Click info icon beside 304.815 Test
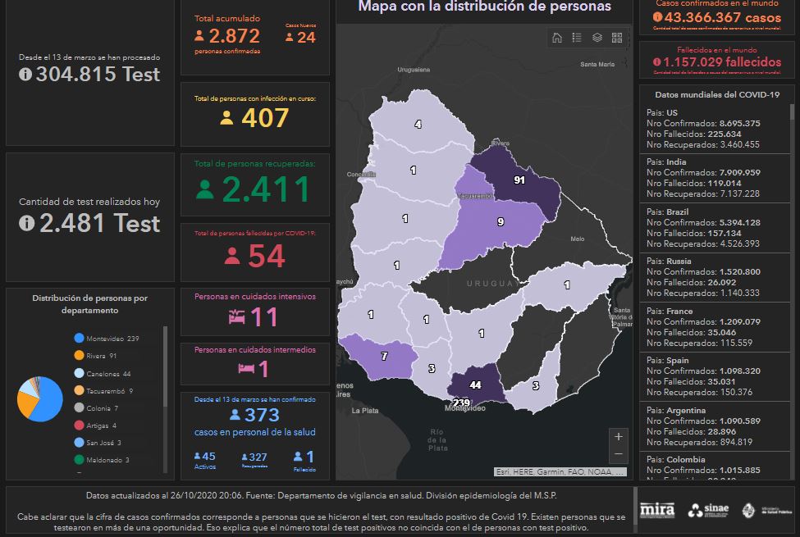The image size is (800, 537). [x=25, y=75]
